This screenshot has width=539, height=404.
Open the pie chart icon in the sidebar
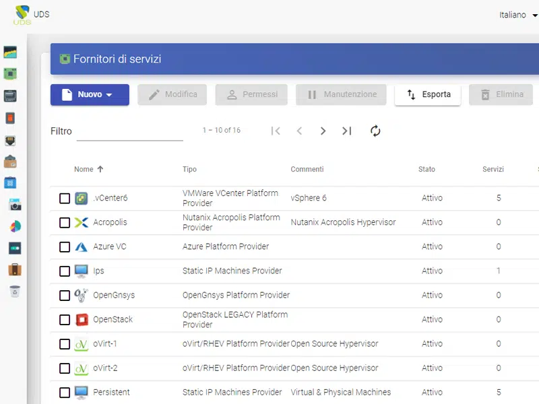[x=15, y=226]
